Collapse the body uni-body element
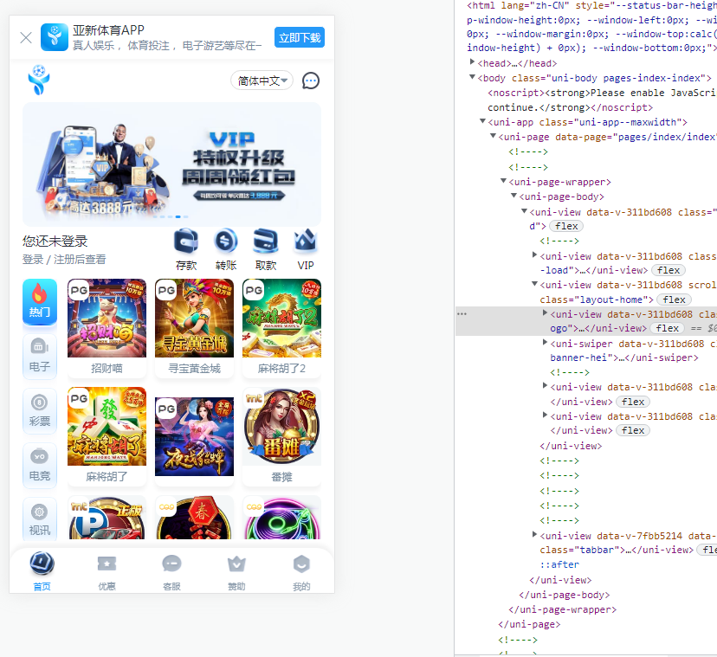717x657 pixels. (x=472, y=77)
